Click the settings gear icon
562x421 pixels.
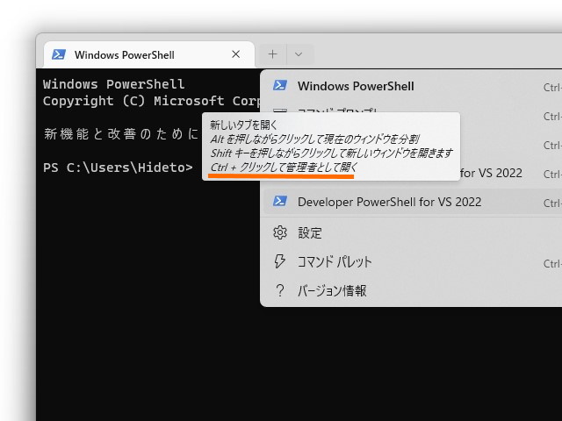[280, 232]
